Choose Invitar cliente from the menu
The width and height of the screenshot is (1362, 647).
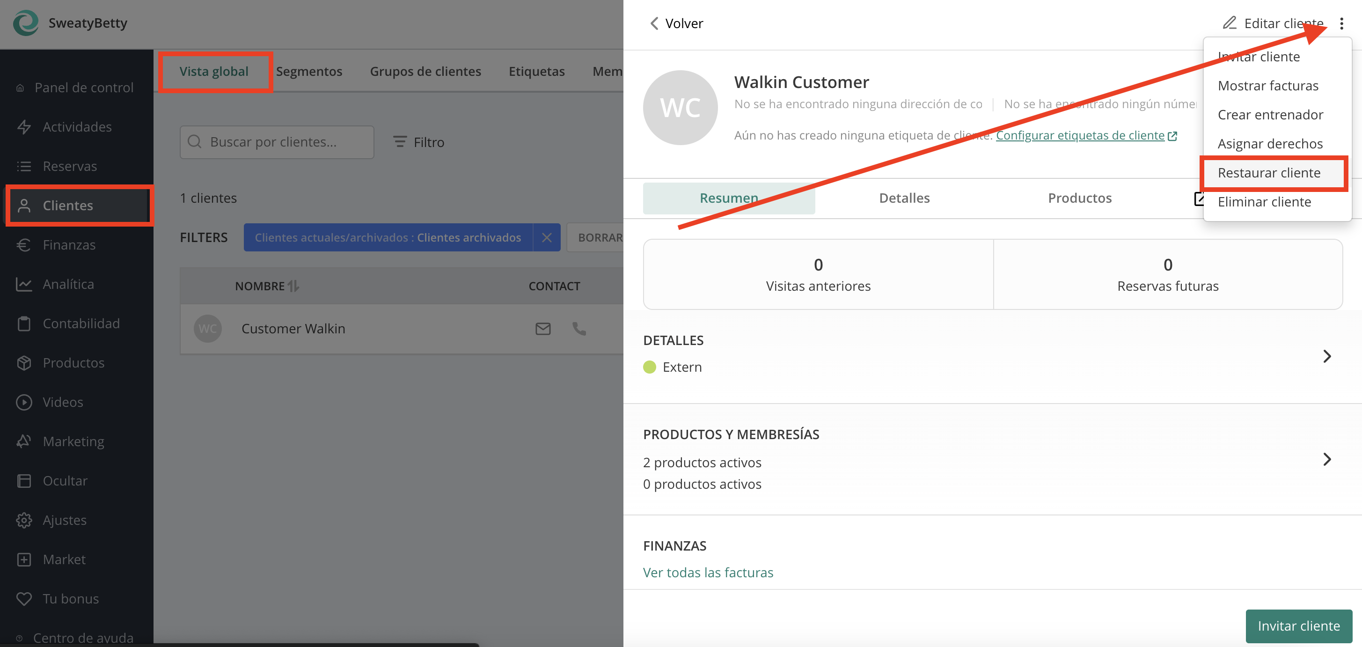pyautogui.click(x=1277, y=57)
